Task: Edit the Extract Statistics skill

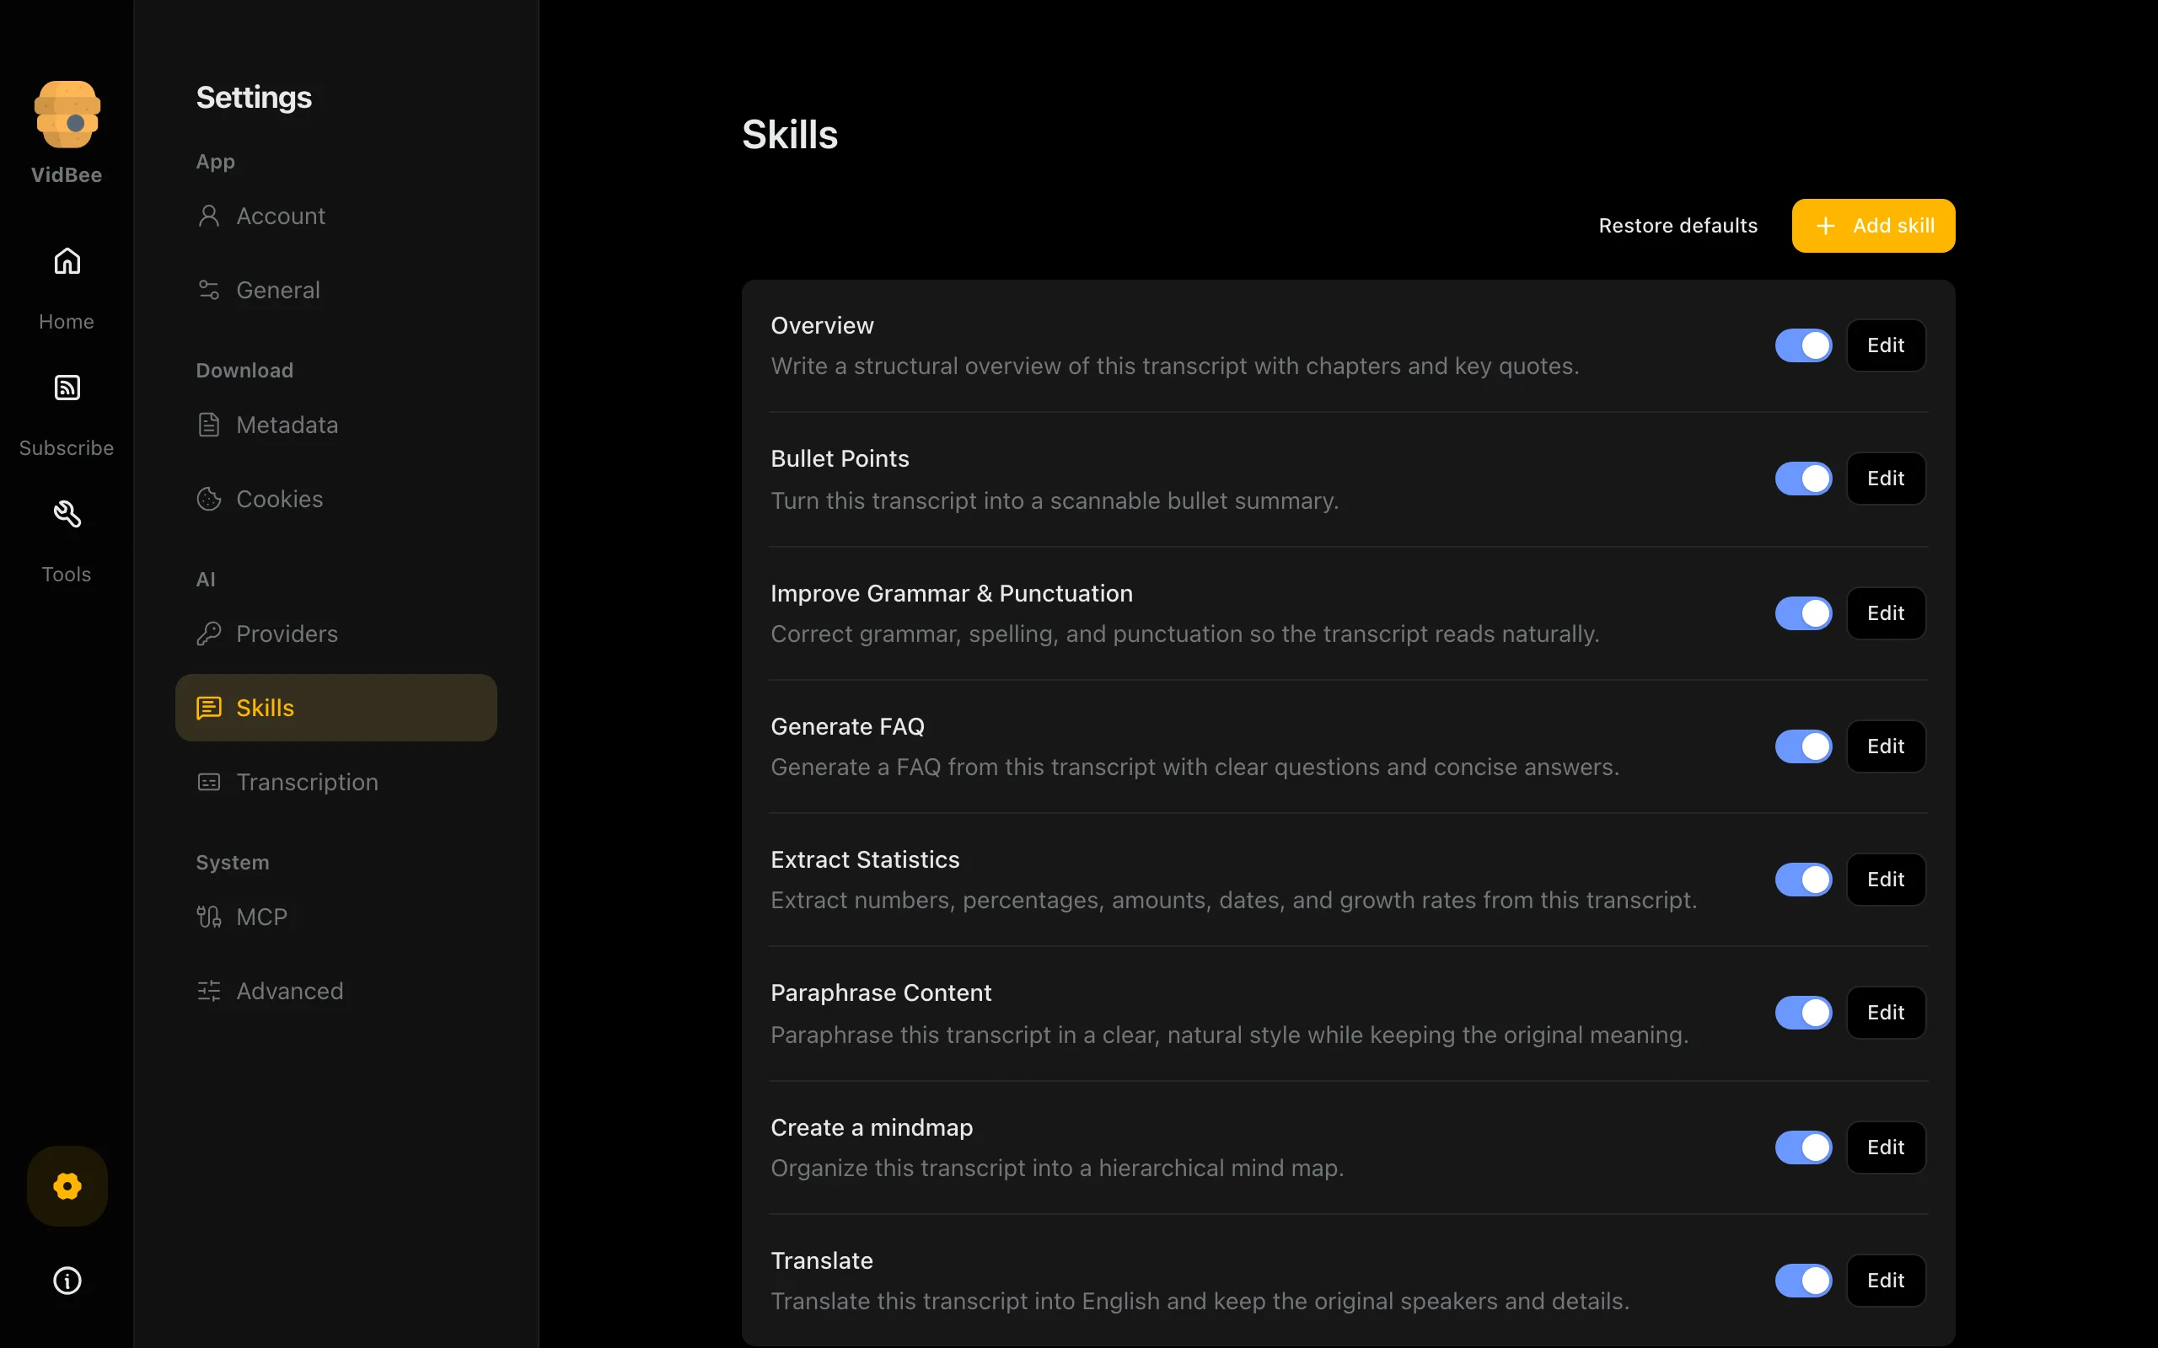Action: [x=1885, y=880]
